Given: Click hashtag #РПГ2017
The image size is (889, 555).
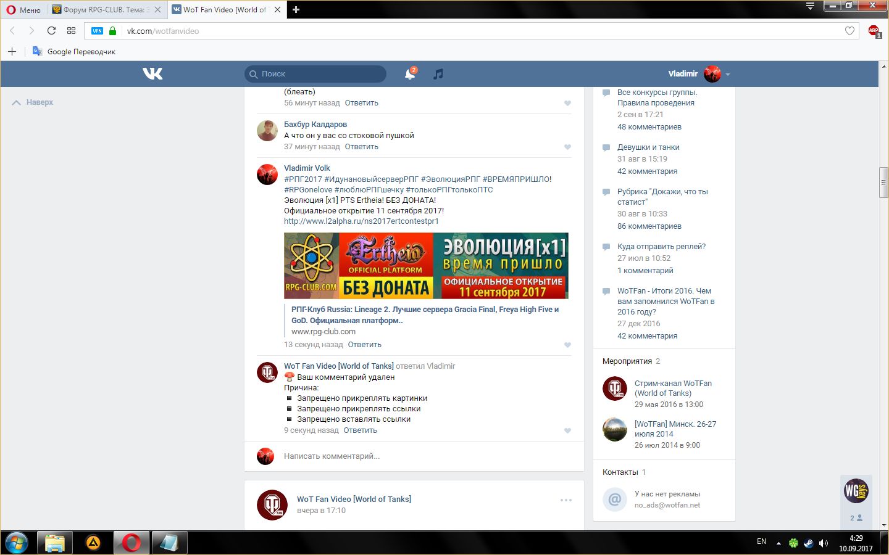Looking at the screenshot, I should point(303,179).
